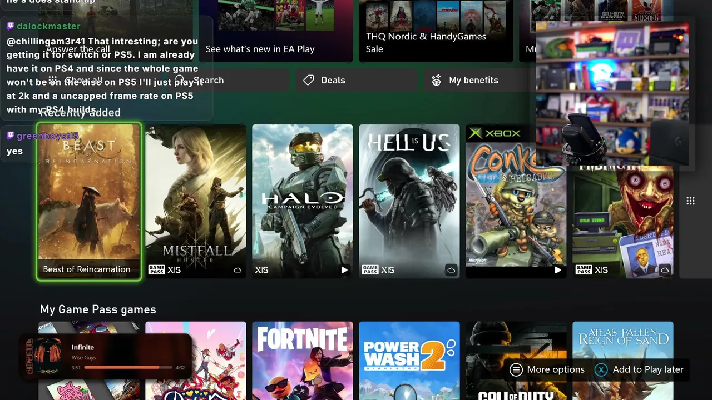Click the elapsed time "3:51"
712x400 pixels.
point(76,368)
